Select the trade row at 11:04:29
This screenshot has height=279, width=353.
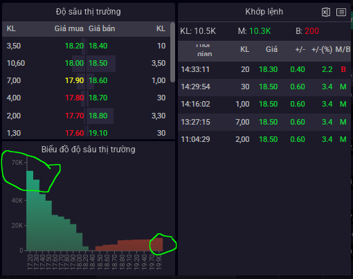264,139
